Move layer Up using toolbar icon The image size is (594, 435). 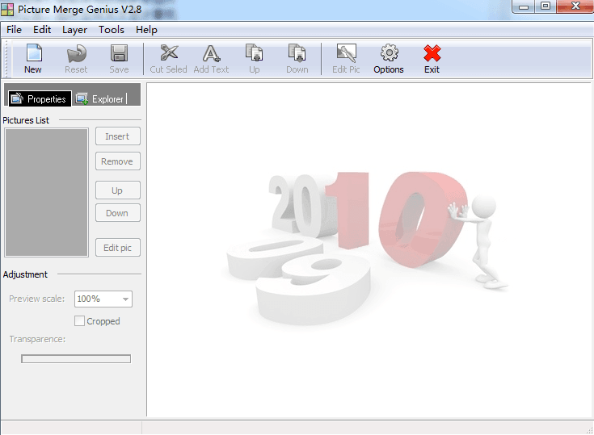[255, 55]
